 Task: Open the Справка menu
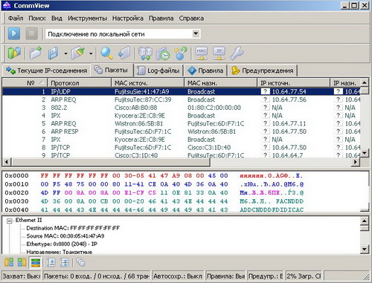click(191, 19)
